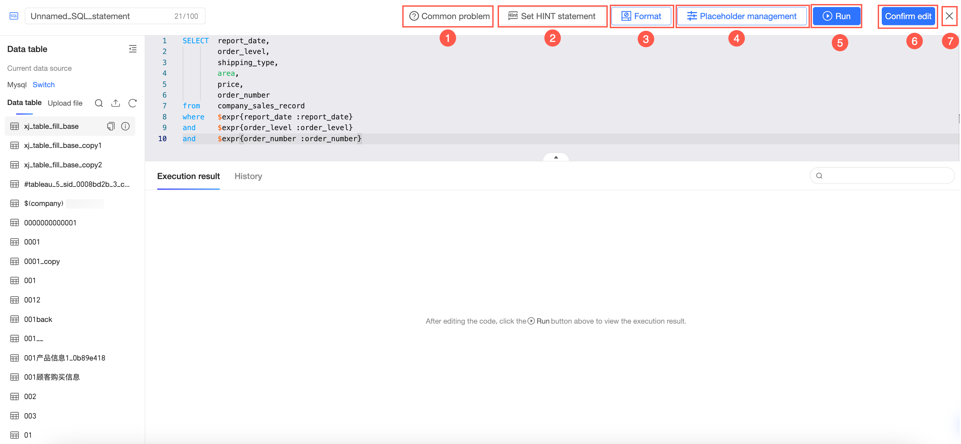Screen dimensions: 961x444
Task: Open Placeholder management
Action: [x=742, y=16]
